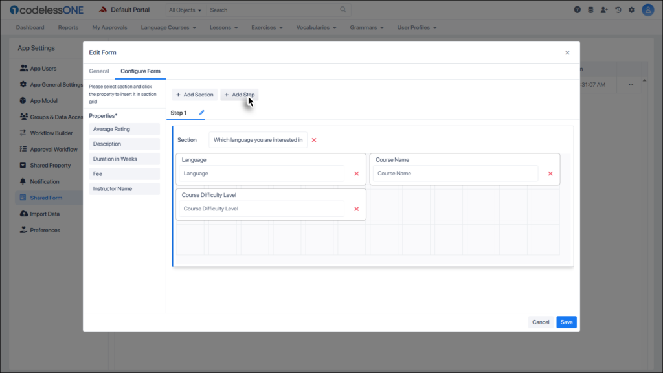663x373 pixels.
Task: Open My Approvals
Action: point(109,27)
